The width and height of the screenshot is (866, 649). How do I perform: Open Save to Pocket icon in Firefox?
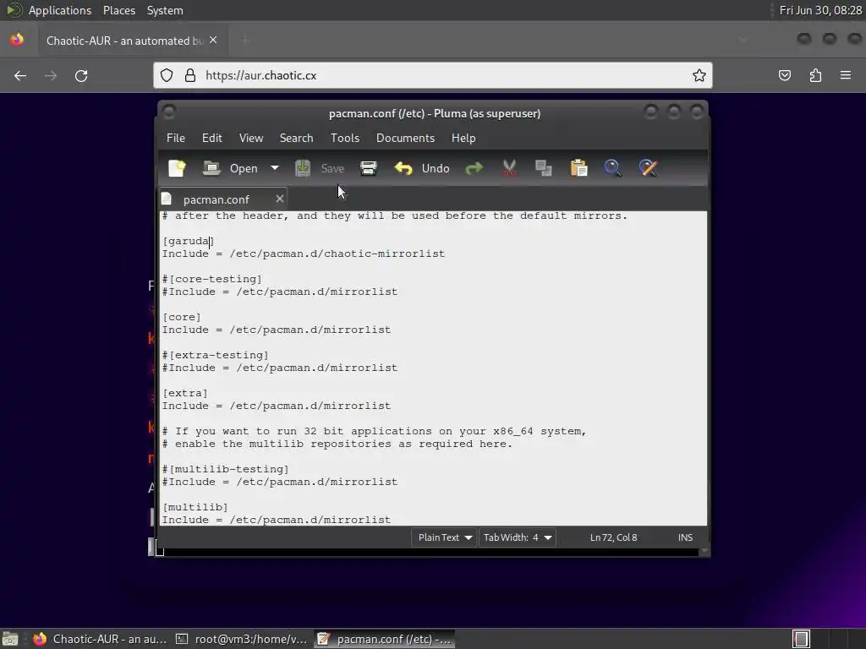pyautogui.click(x=785, y=75)
